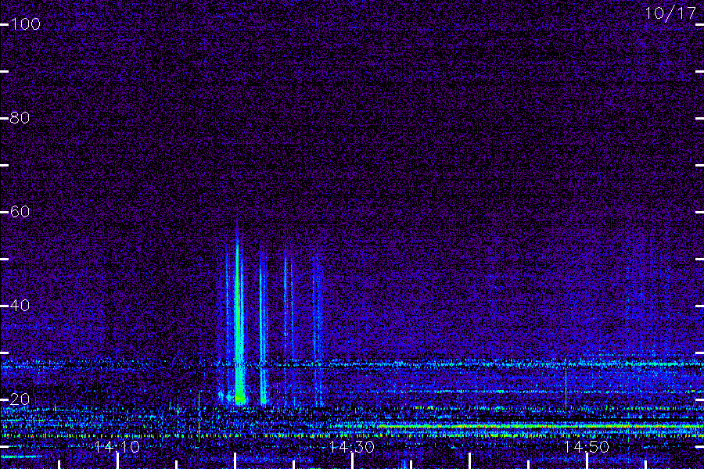Click the 80 frequency axis label
704x469 pixels.
[x=20, y=118]
